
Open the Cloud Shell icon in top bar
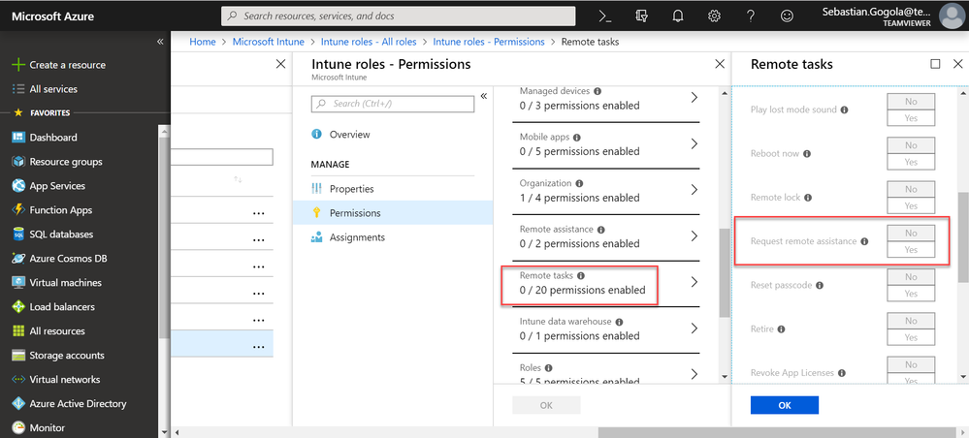click(x=605, y=16)
